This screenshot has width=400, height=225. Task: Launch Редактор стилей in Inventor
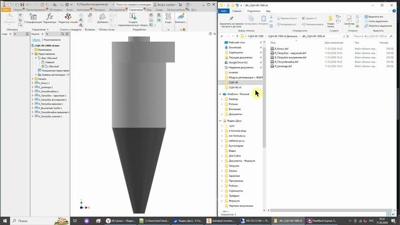point(68,18)
